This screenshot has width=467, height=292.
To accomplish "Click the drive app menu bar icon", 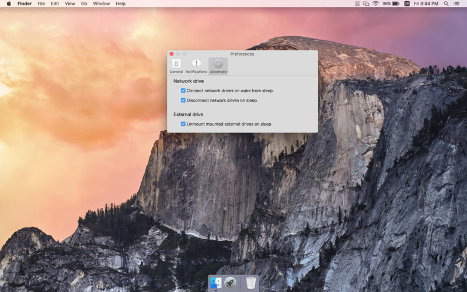I will coord(357,4).
